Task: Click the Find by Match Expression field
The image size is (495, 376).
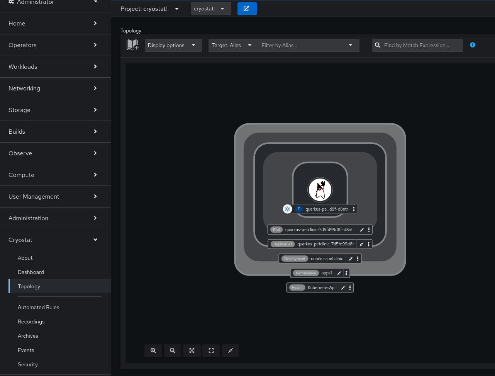Action: point(421,45)
